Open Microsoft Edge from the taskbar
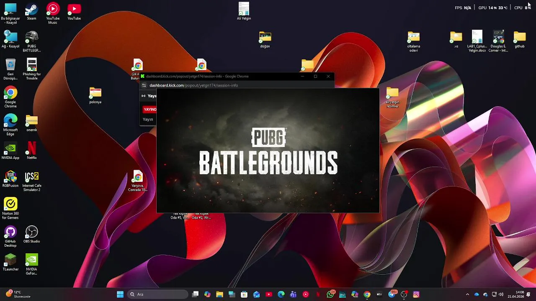Image resolution: width=536 pixels, height=301 pixels. coord(281,294)
